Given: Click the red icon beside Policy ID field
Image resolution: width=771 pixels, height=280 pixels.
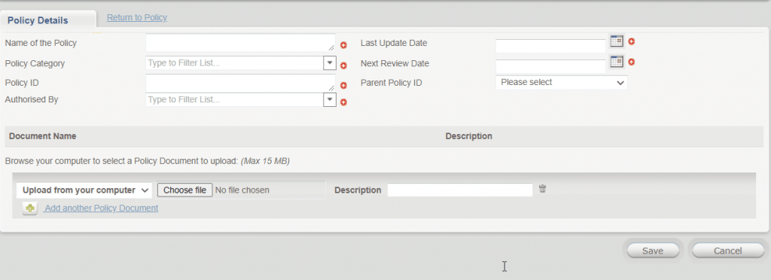Looking at the screenshot, I should point(343,86).
